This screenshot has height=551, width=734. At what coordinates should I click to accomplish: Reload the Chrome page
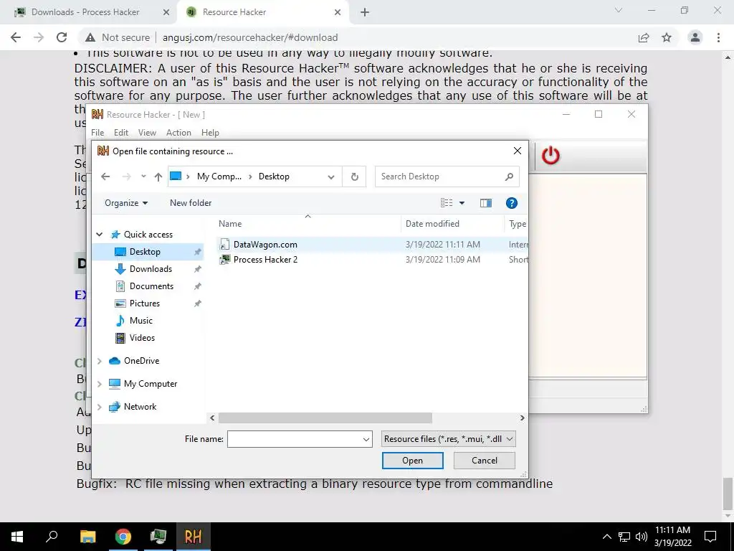[62, 37]
